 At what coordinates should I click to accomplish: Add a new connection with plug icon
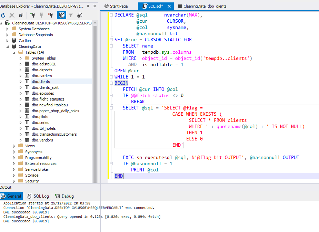(32, 15)
